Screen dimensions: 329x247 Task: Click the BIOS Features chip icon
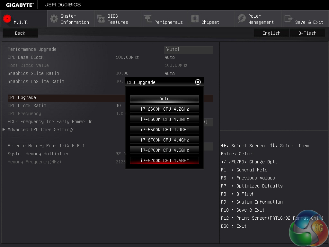[x=101, y=19]
